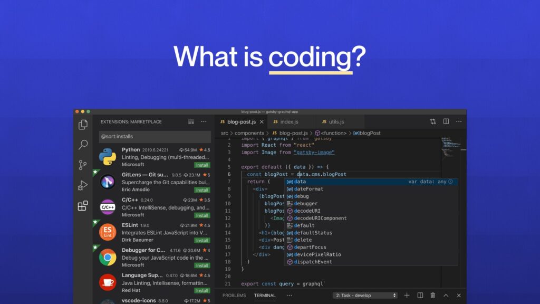Select 'default' autocomplete suggestion

(371, 225)
